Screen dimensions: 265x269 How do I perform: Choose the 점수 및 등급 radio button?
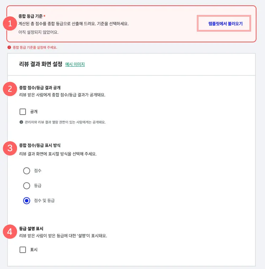27,201
